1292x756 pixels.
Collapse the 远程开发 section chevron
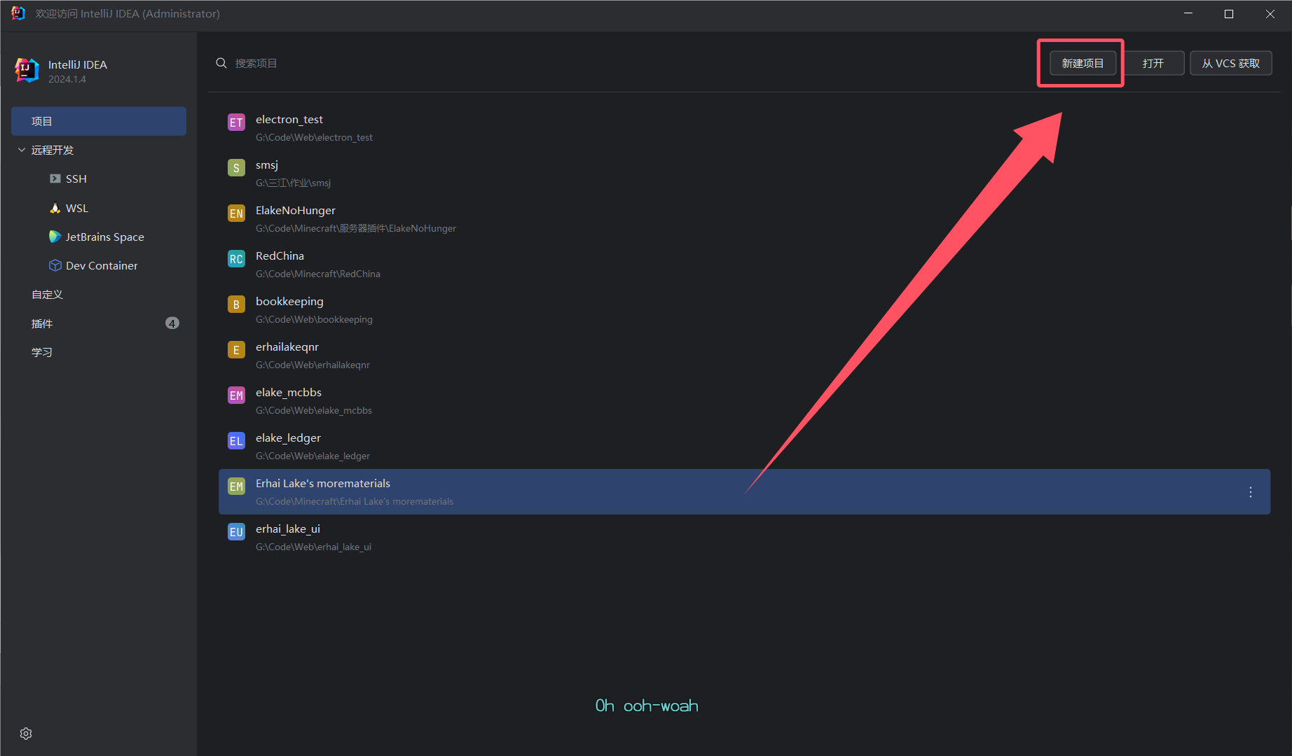[22, 150]
